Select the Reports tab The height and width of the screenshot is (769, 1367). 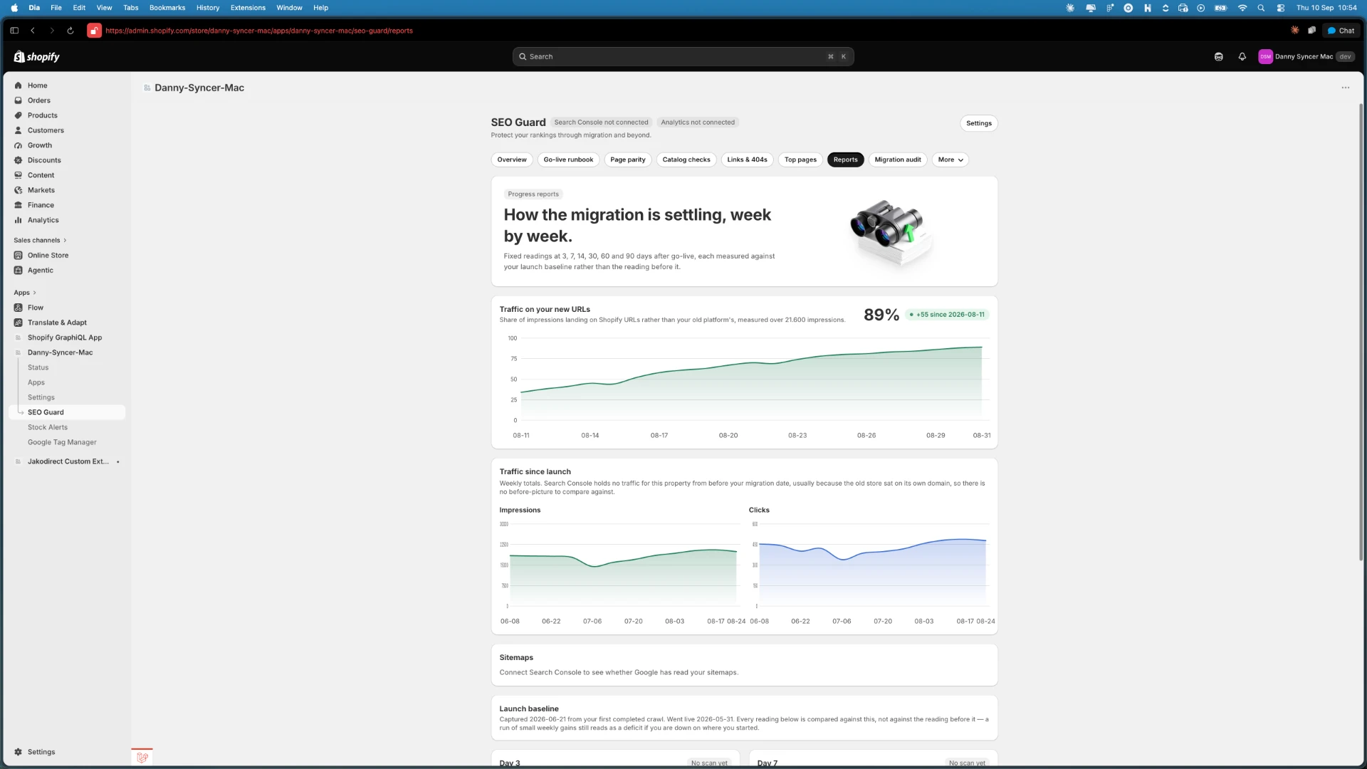pyautogui.click(x=846, y=159)
